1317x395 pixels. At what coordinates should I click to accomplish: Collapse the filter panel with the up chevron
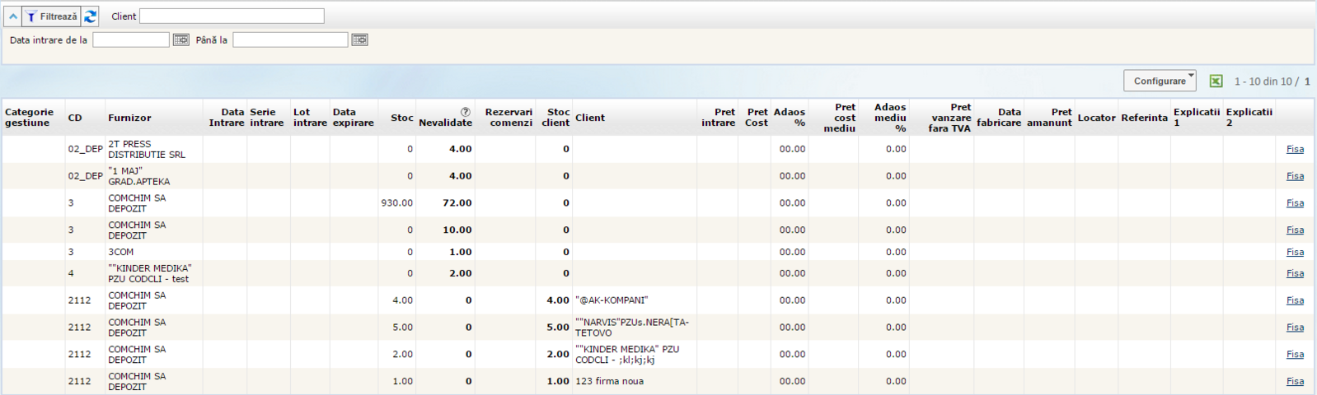pos(13,16)
